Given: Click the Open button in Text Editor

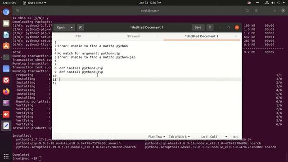Looking at the screenshot, I should (x=61, y=27).
